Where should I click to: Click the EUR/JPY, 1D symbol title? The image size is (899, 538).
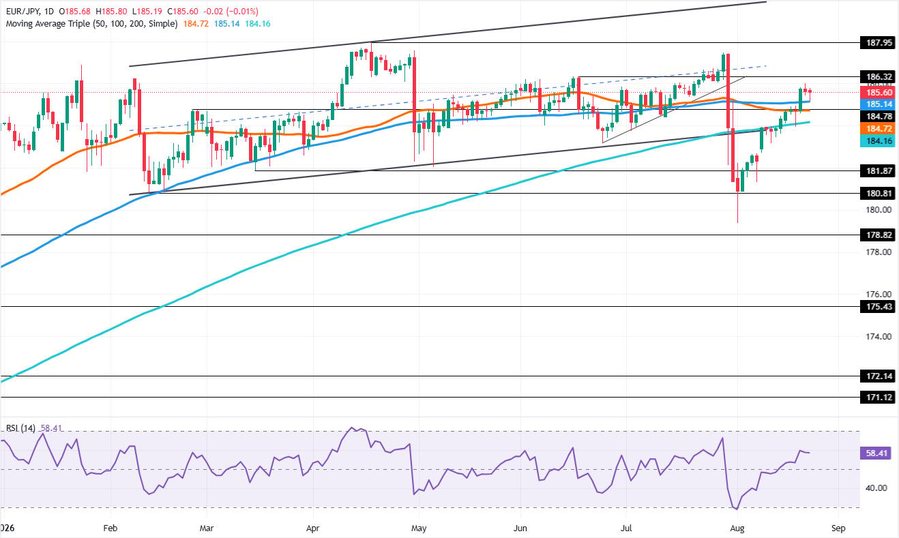click(30, 11)
